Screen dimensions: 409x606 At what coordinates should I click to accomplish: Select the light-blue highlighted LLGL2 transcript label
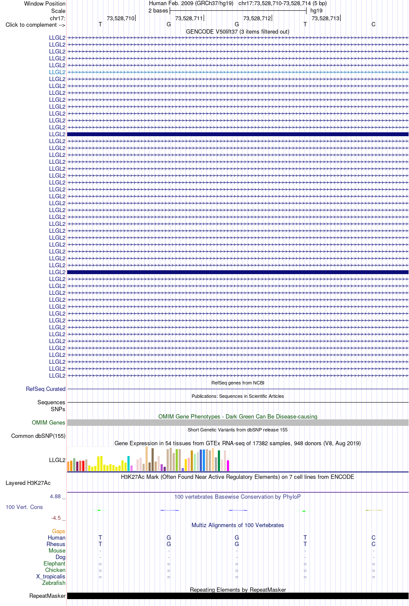click(x=57, y=72)
